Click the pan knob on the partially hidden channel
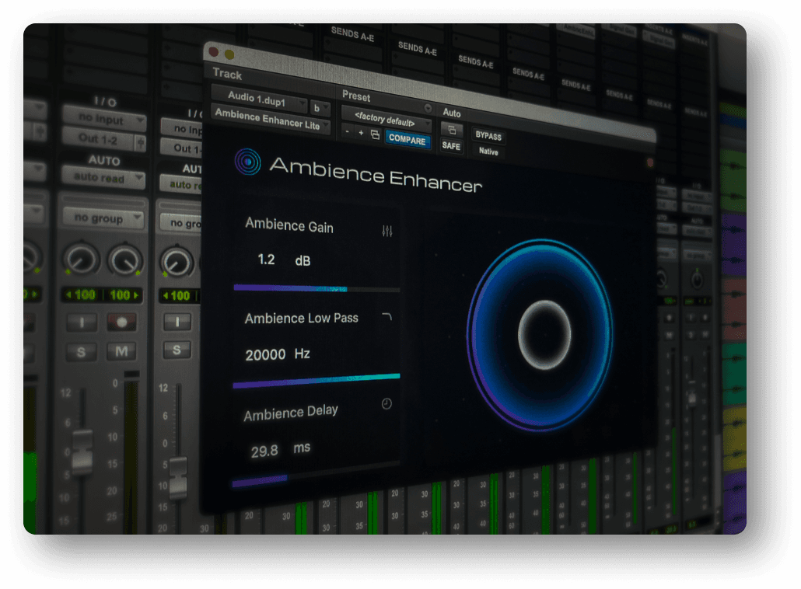The height and width of the screenshot is (589, 801). tap(177, 262)
